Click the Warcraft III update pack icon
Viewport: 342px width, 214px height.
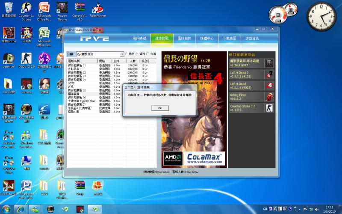click(269, 64)
